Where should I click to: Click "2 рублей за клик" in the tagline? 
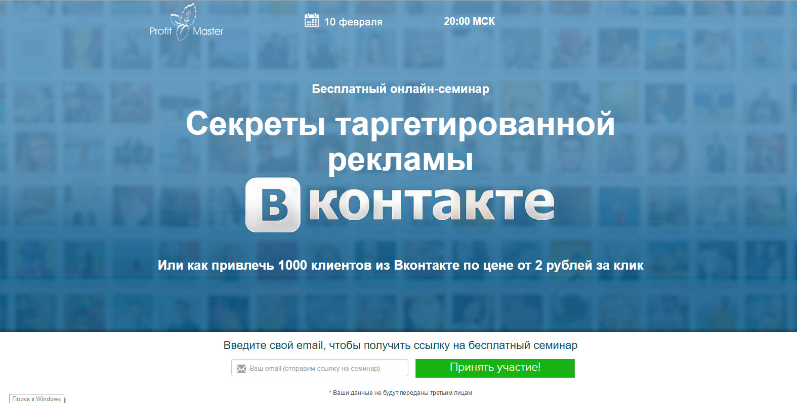(589, 265)
